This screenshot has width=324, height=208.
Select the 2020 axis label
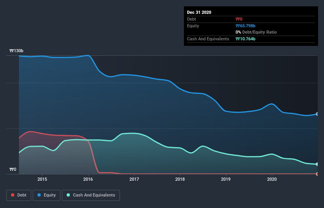(272, 179)
